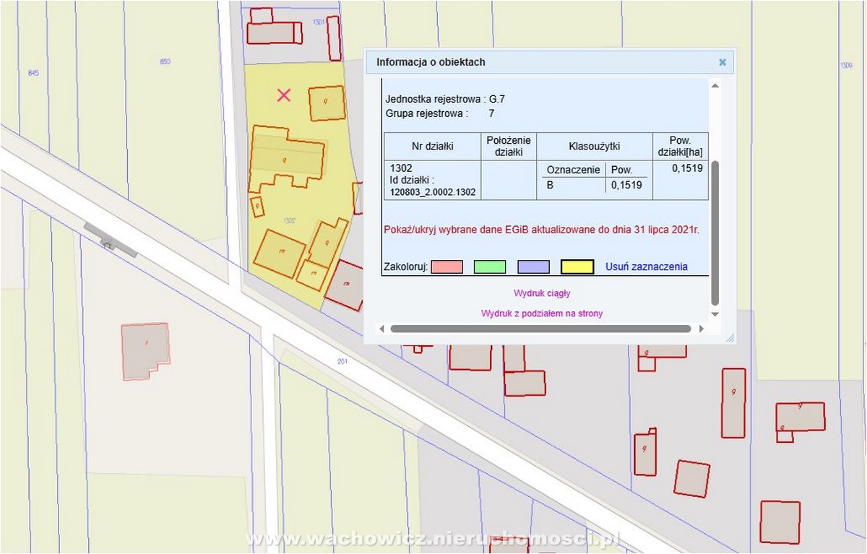The height and width of the screenshot is (554, 867).
Task: Click the horizontal scrollbar left arrow
Action: click(381, 329)
